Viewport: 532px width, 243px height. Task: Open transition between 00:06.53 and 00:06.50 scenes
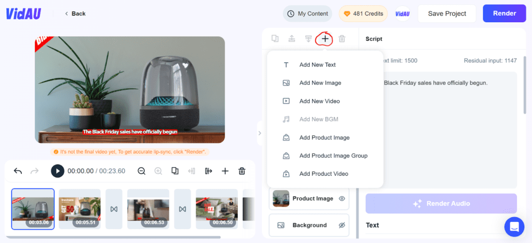click(182, 209)
